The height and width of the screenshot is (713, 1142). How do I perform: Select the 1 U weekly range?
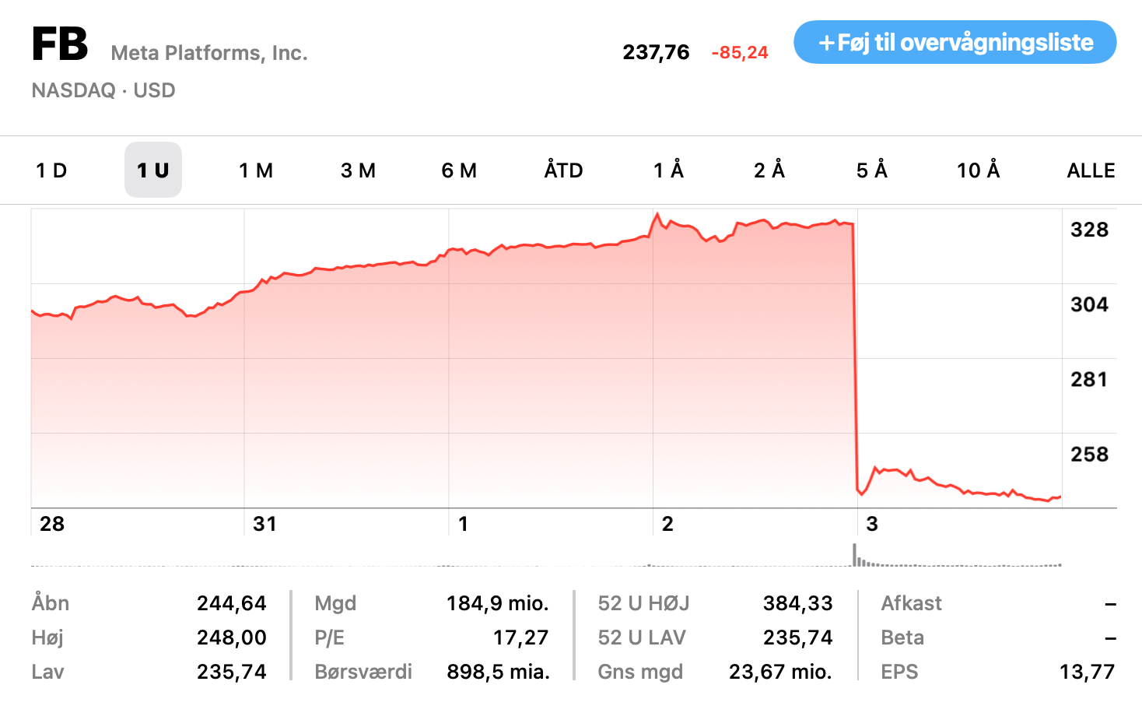153,170
